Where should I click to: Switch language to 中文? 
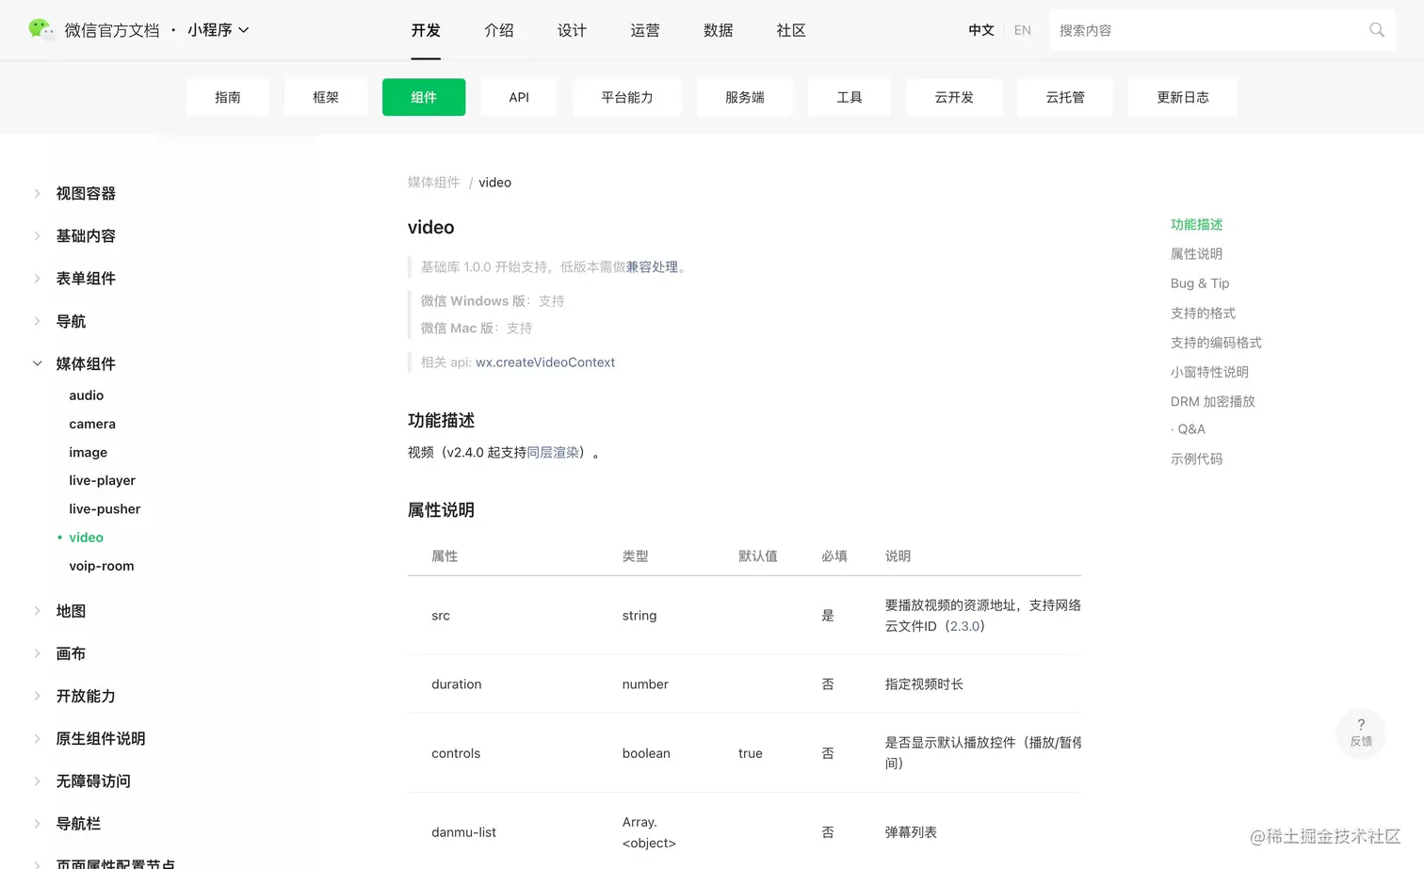click(981, 30)
